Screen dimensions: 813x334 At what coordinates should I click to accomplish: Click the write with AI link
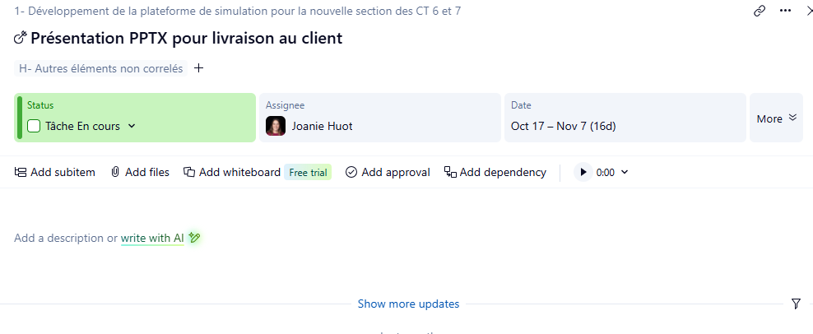click(152, 238)
